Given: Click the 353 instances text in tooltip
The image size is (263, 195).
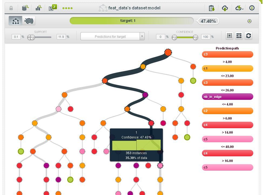Looking at the screenshot, I should 136,153.
